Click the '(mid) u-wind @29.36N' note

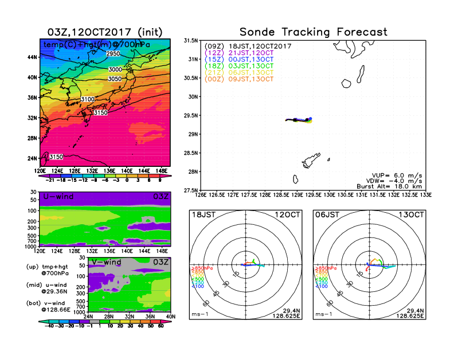[x=46, y=288]
